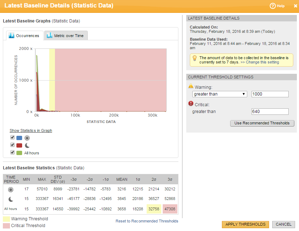Click the Critical threshold value field
This screenshot has height=231, width=299.
tap(270, 112)
